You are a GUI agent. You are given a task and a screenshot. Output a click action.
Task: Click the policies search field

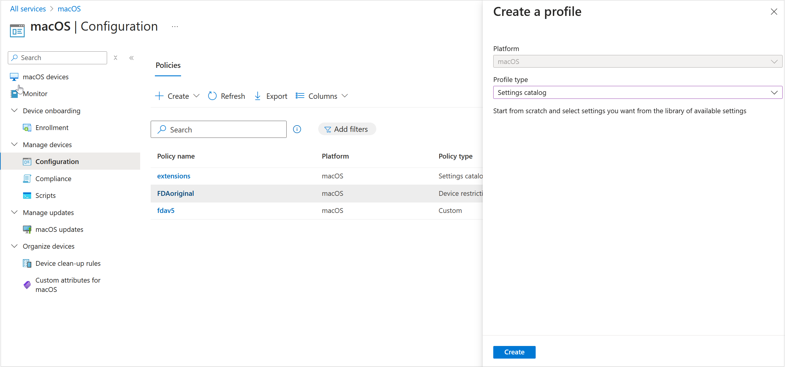(218, 129)
